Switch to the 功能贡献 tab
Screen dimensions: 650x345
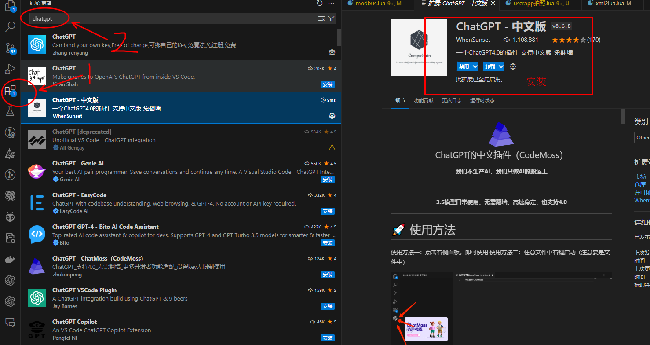424,100
